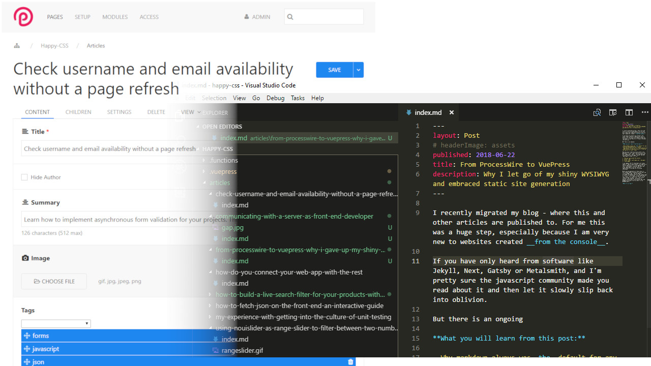651x366 pixels.
Task: Open the SETUP menu
Action: 82,17
